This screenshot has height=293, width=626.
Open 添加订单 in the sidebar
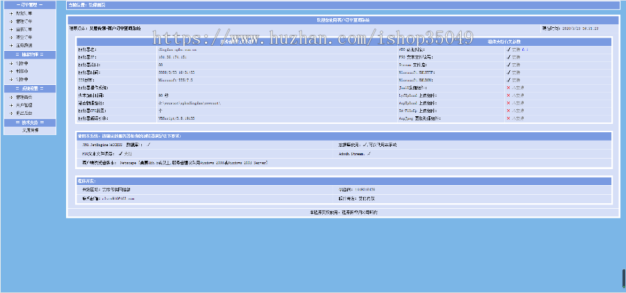[24, 14]
